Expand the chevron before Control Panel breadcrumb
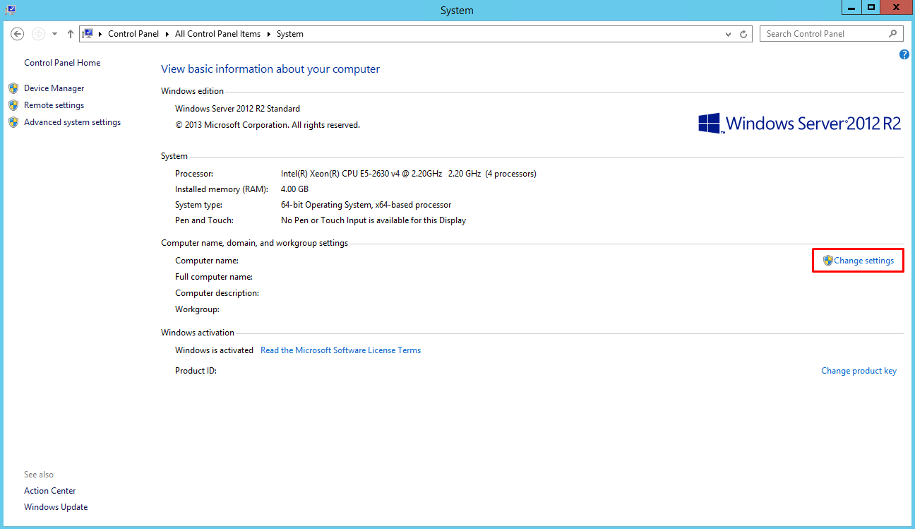This screenshot has width=915, height=529. coord(100,34)
